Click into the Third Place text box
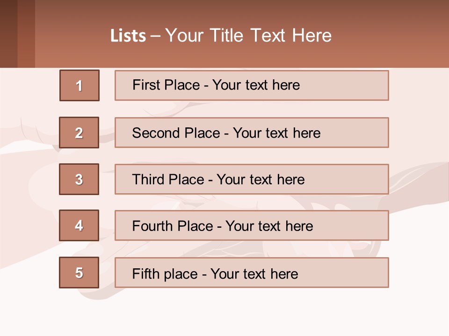Screen dimensions: 449x336 252,179
